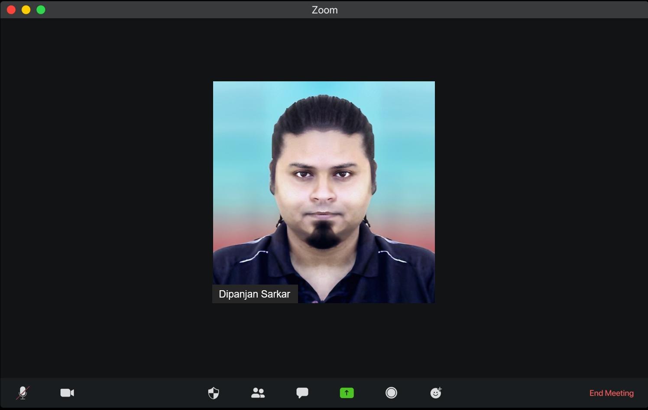648x410 pixels.
Task: Click the Zoom title in title bar
Action: [324, 10]
